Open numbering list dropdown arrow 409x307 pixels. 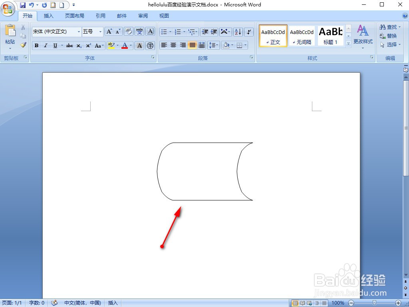point(185,32)
